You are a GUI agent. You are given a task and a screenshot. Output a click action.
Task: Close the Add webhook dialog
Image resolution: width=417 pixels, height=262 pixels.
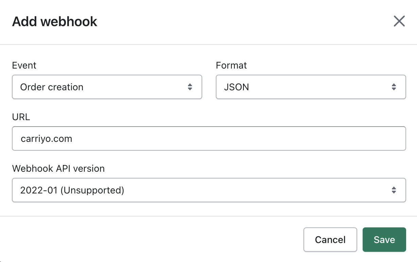click(399, 21)
